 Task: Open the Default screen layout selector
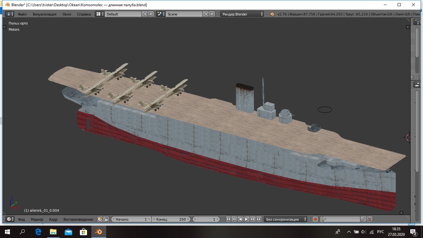coord(99,14)
